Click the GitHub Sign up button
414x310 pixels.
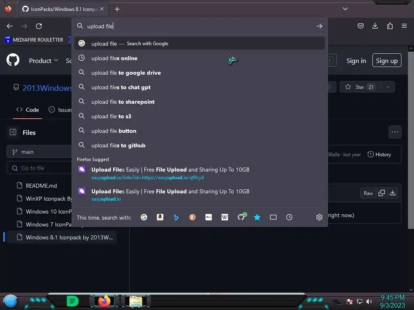(387, 61)
